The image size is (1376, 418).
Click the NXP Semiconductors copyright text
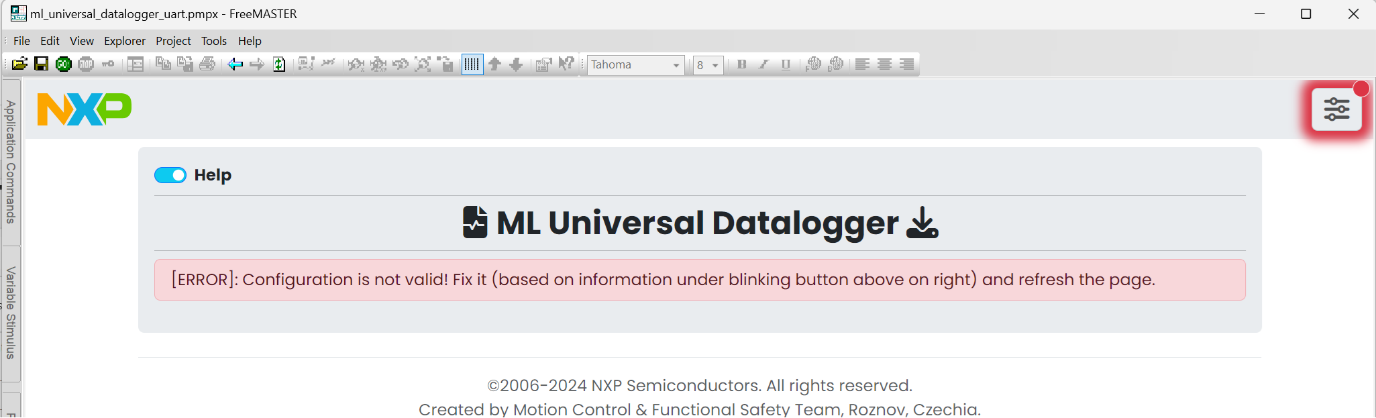click(700, 386)
